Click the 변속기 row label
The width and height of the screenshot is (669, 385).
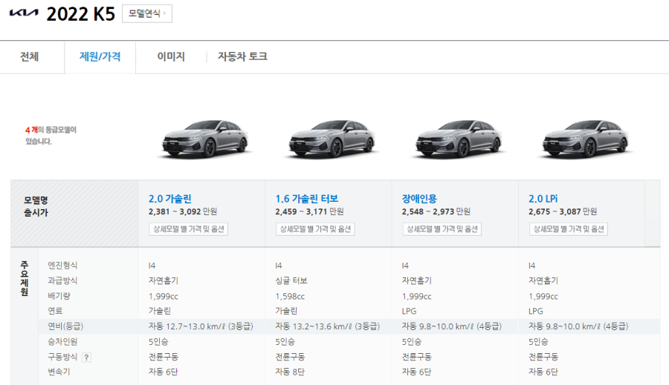pos(59,372)
